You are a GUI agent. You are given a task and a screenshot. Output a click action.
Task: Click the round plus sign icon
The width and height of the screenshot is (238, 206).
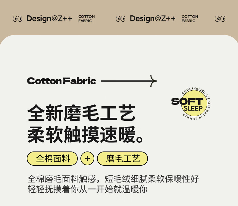tap(87, 159)
